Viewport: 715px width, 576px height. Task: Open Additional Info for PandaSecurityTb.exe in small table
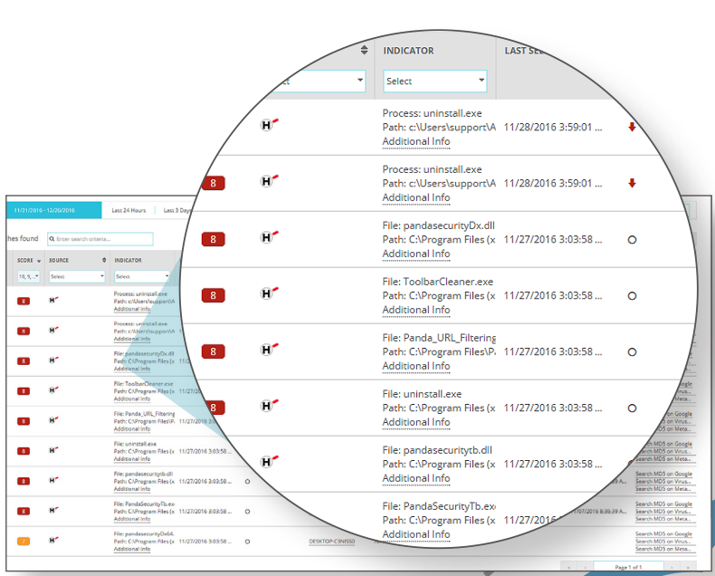click(x=132, y=519)
